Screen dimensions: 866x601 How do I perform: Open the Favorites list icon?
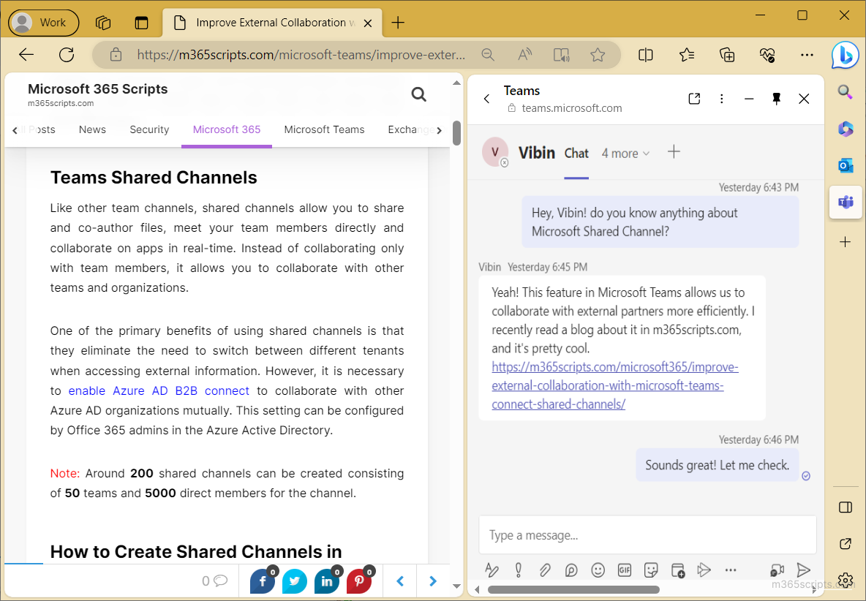click(687, 55)
